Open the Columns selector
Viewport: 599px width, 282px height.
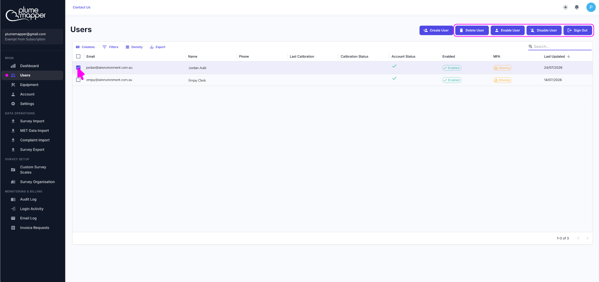click(x=85, y=47)
